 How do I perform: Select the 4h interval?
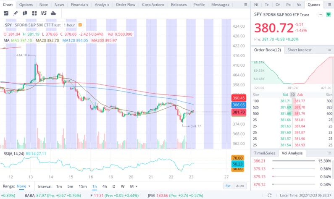105,186
